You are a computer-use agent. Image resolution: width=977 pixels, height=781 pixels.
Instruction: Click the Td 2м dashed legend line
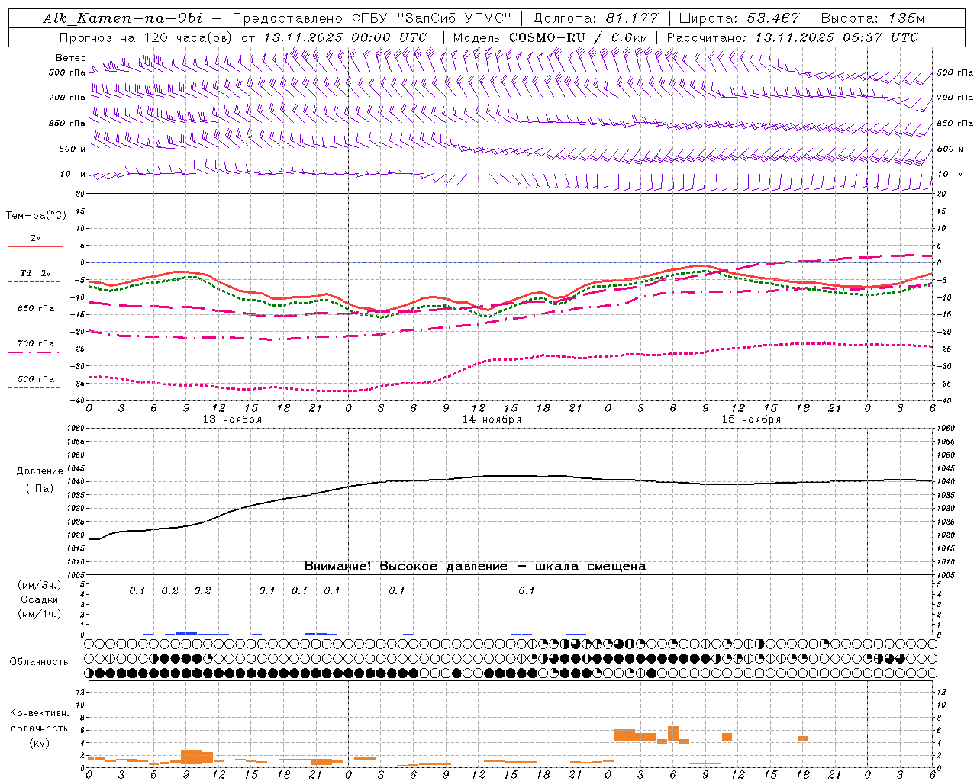34,281
